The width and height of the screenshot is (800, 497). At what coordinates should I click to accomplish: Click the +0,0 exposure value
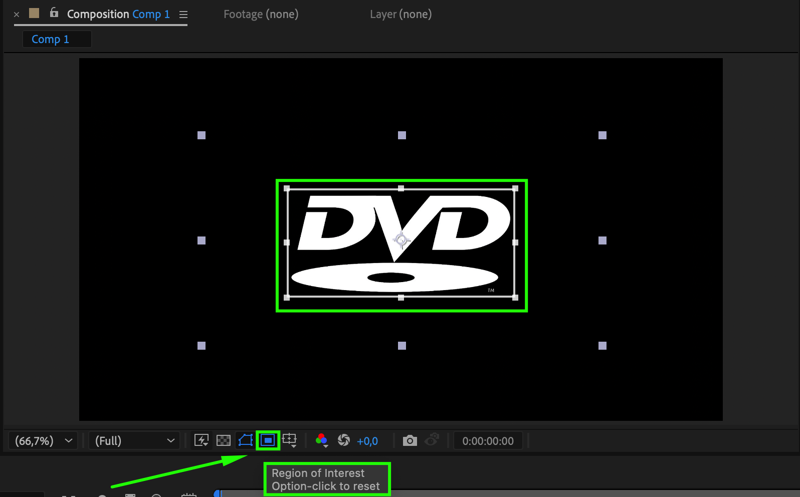(367, 441)
